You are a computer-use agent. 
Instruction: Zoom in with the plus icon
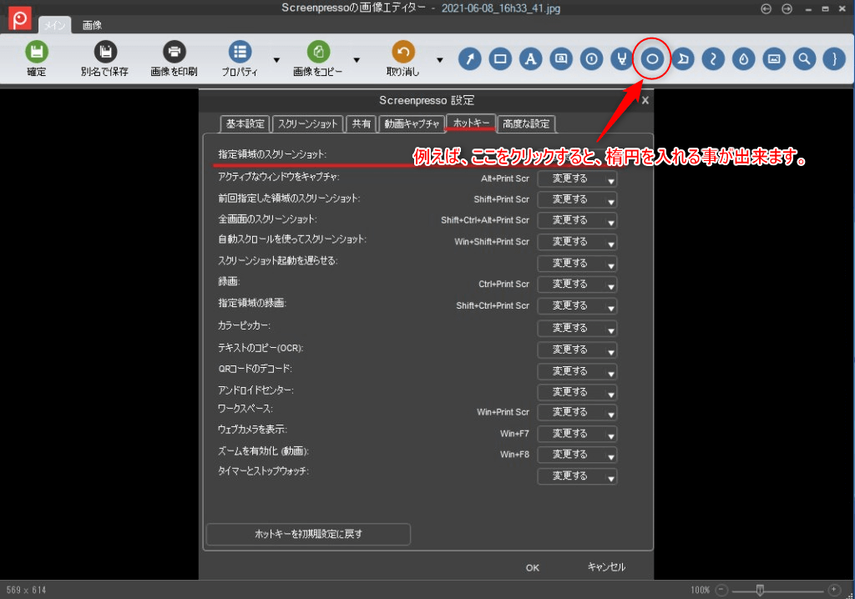pos(834,590)
